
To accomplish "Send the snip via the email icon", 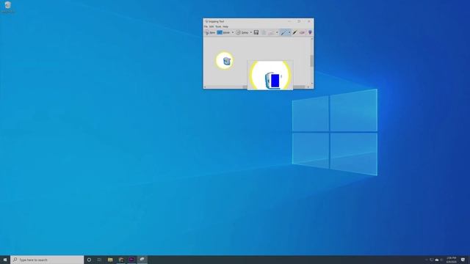I will [x=271, y=32].
